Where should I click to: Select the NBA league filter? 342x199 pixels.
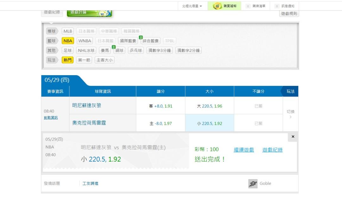[68, 41]
